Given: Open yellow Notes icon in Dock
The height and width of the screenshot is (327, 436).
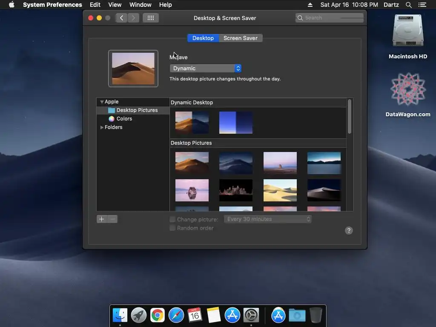Looking at the screenshot, I should coord(214,315).
